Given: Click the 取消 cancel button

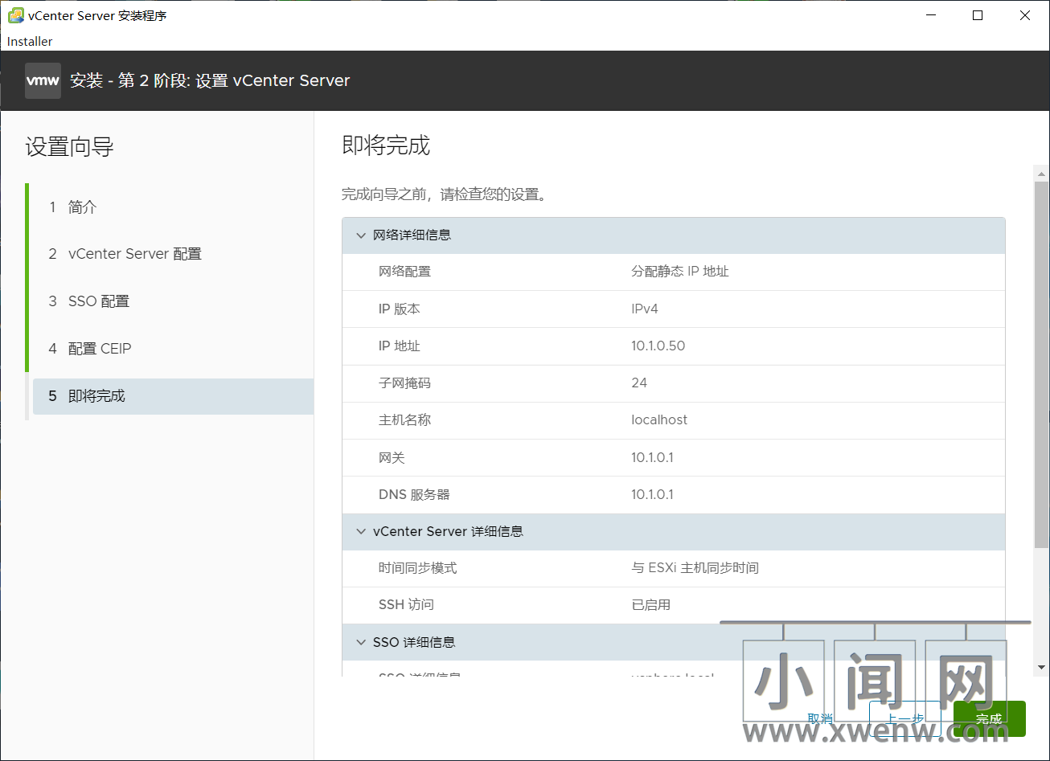Looking at the screenshot, I should (x=820, y=718).
